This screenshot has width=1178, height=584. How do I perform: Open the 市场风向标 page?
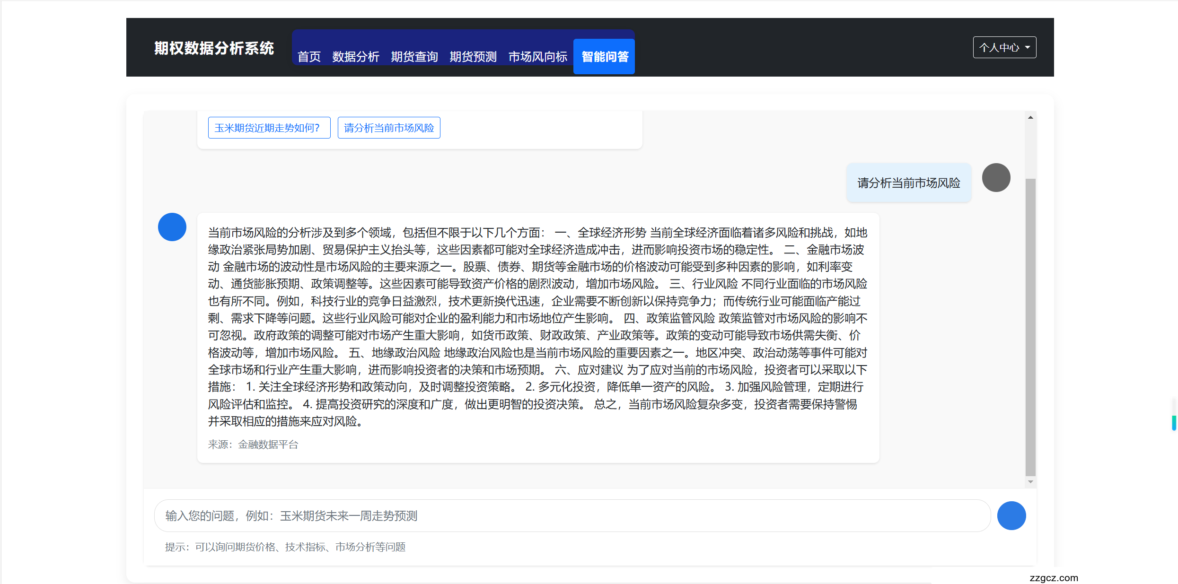(x=537, y=56)
